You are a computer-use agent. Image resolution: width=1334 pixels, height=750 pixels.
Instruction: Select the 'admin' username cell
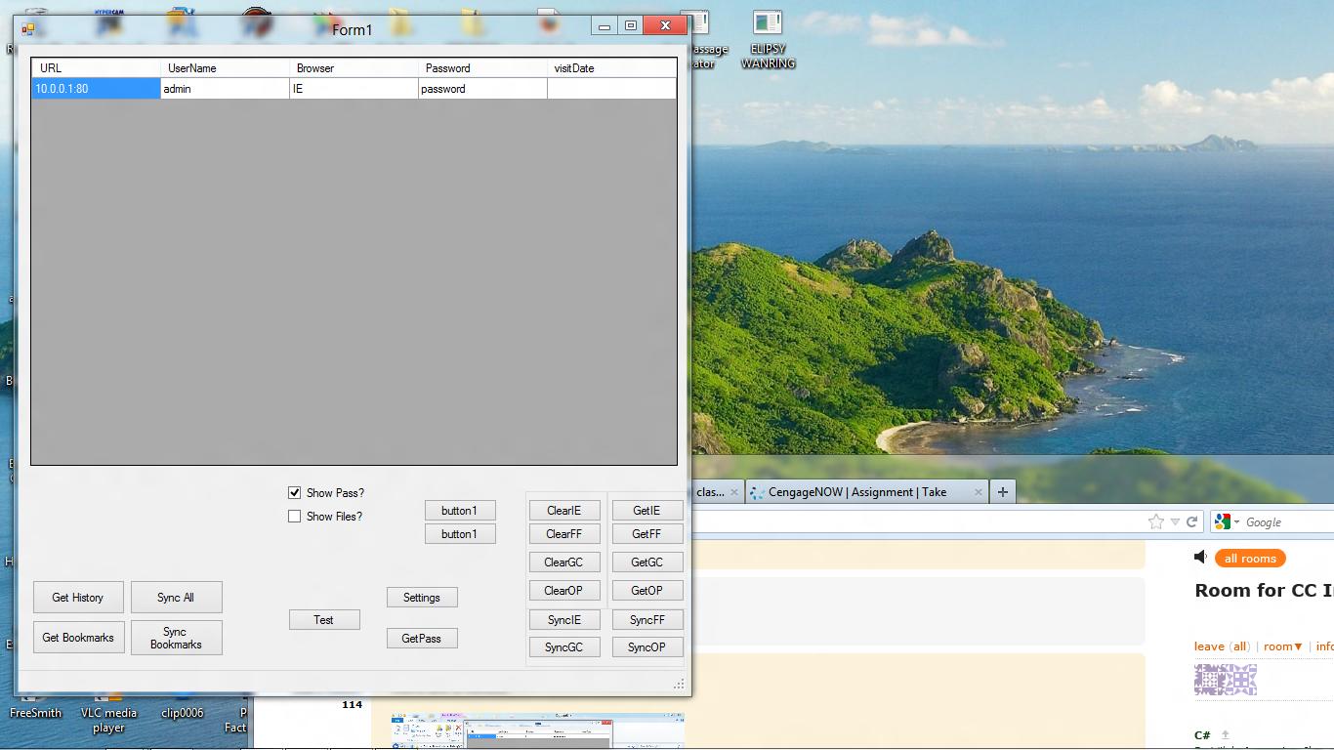click(x=225, y=89)
